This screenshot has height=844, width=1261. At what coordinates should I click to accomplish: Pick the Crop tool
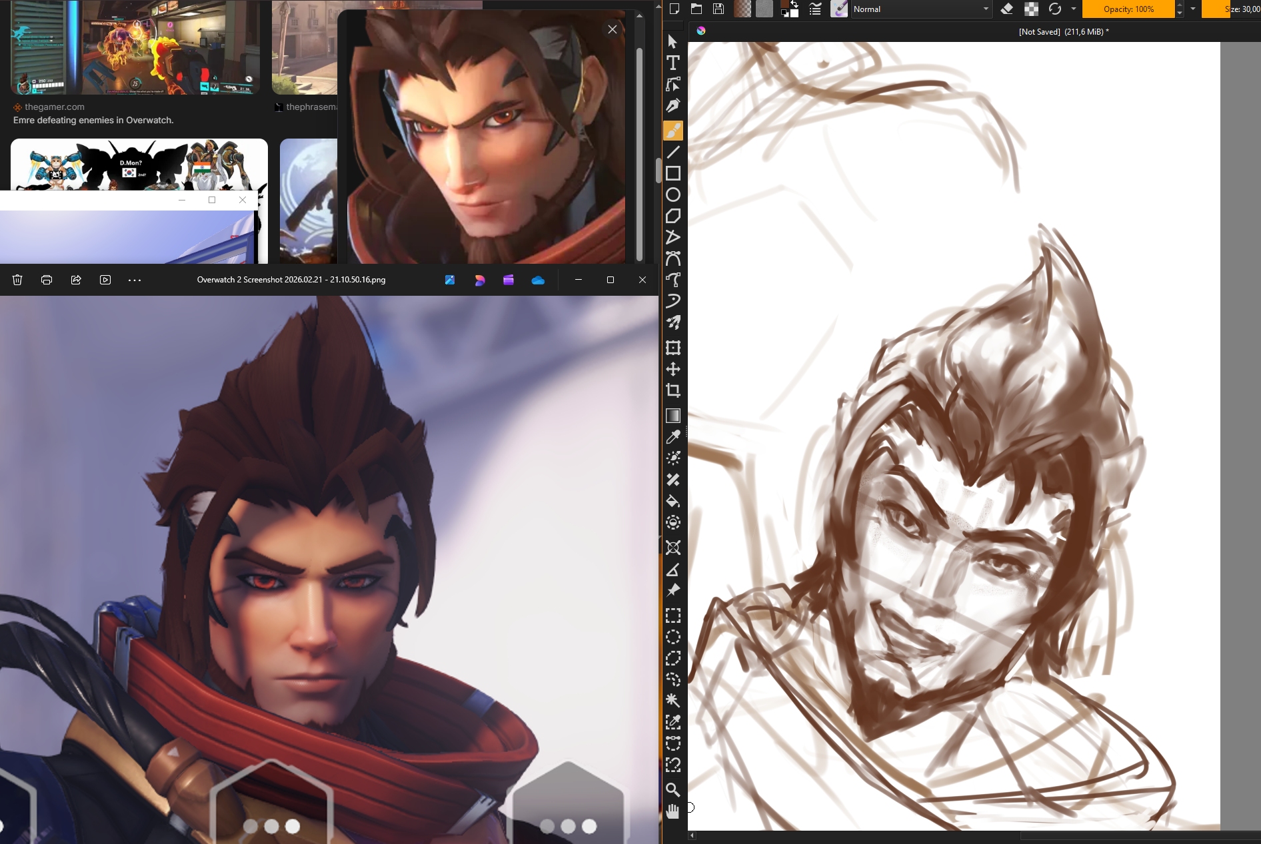(x=673, y=391)
